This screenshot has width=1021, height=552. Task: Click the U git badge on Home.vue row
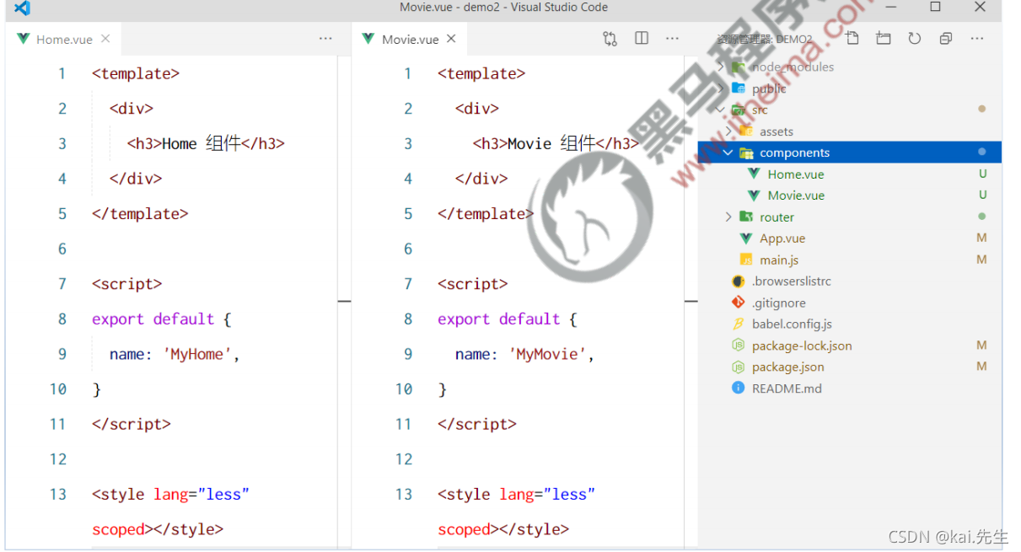(x=982, y=174)
